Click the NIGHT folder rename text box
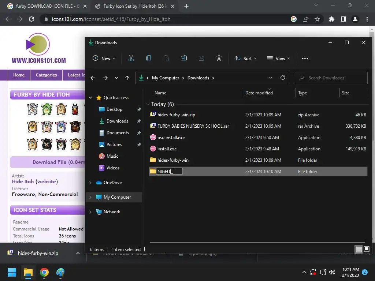The height and width of the screenshot is (281, 375). [x=169, y=171]
